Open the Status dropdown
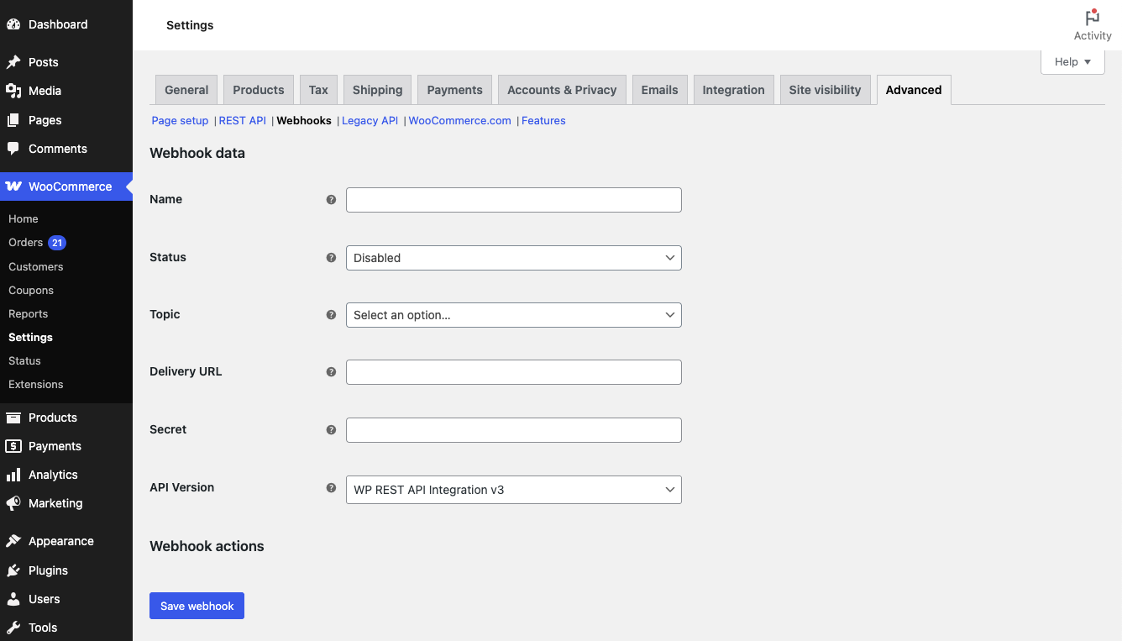Image resolution: width=1122 pixels, height=641 pixels. point(513,257)
